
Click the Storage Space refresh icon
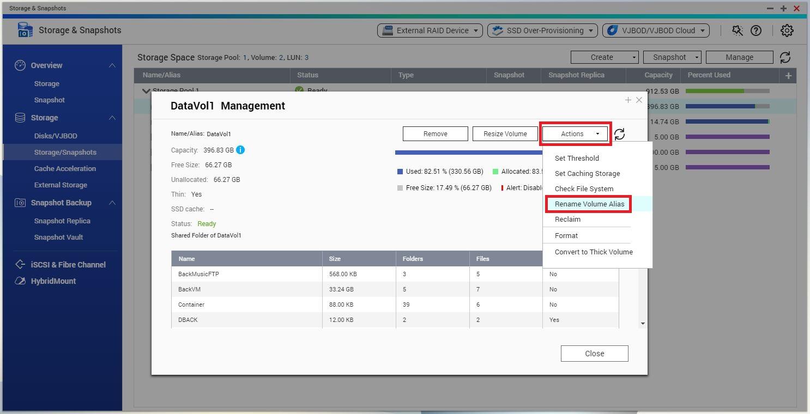click(x=785, y=57)
